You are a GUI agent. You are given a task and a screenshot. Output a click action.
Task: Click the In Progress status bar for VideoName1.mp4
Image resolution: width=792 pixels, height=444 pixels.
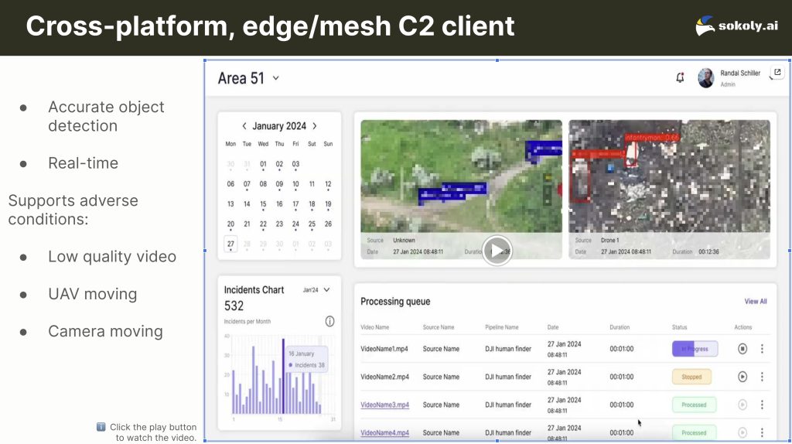coord(695,349)
